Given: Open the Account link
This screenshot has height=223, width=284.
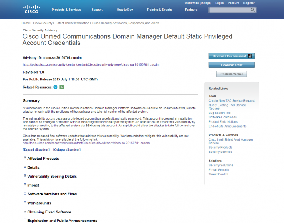Looking at the screenshot, I should (233, 3).
